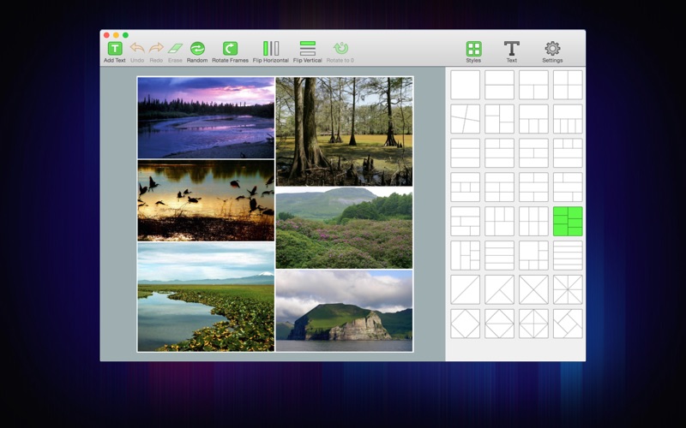The height and width of the screenshot is (428, 686).
Task: Choose the three horizontal rows layout
Action: pyautogui.click(x=465, y=153)
